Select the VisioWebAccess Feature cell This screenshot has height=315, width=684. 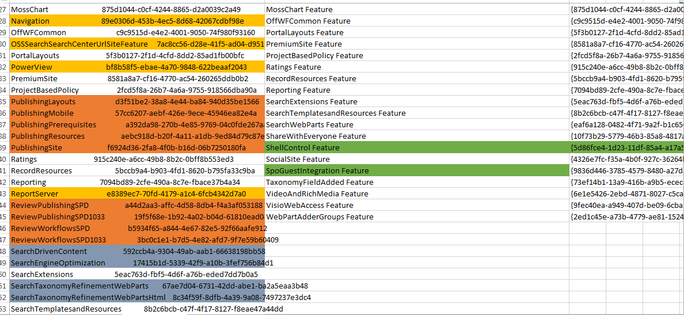point(310,206)
